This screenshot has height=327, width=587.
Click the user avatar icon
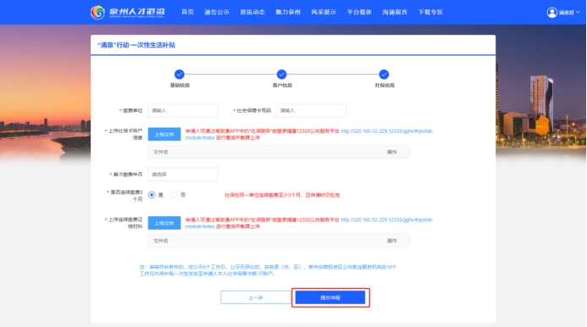[551, 13]
